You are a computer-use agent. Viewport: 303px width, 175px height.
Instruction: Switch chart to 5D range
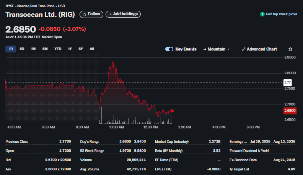[22, 49]
